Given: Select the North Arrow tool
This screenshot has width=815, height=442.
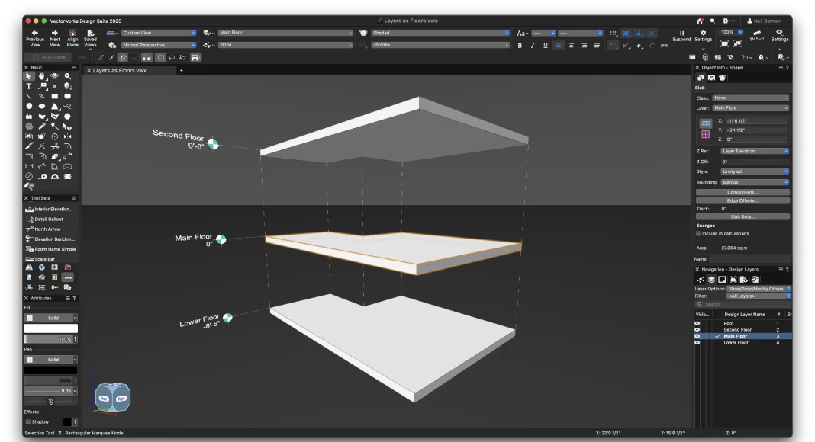Looking at the screenshot, I should [x=47, y=229].
